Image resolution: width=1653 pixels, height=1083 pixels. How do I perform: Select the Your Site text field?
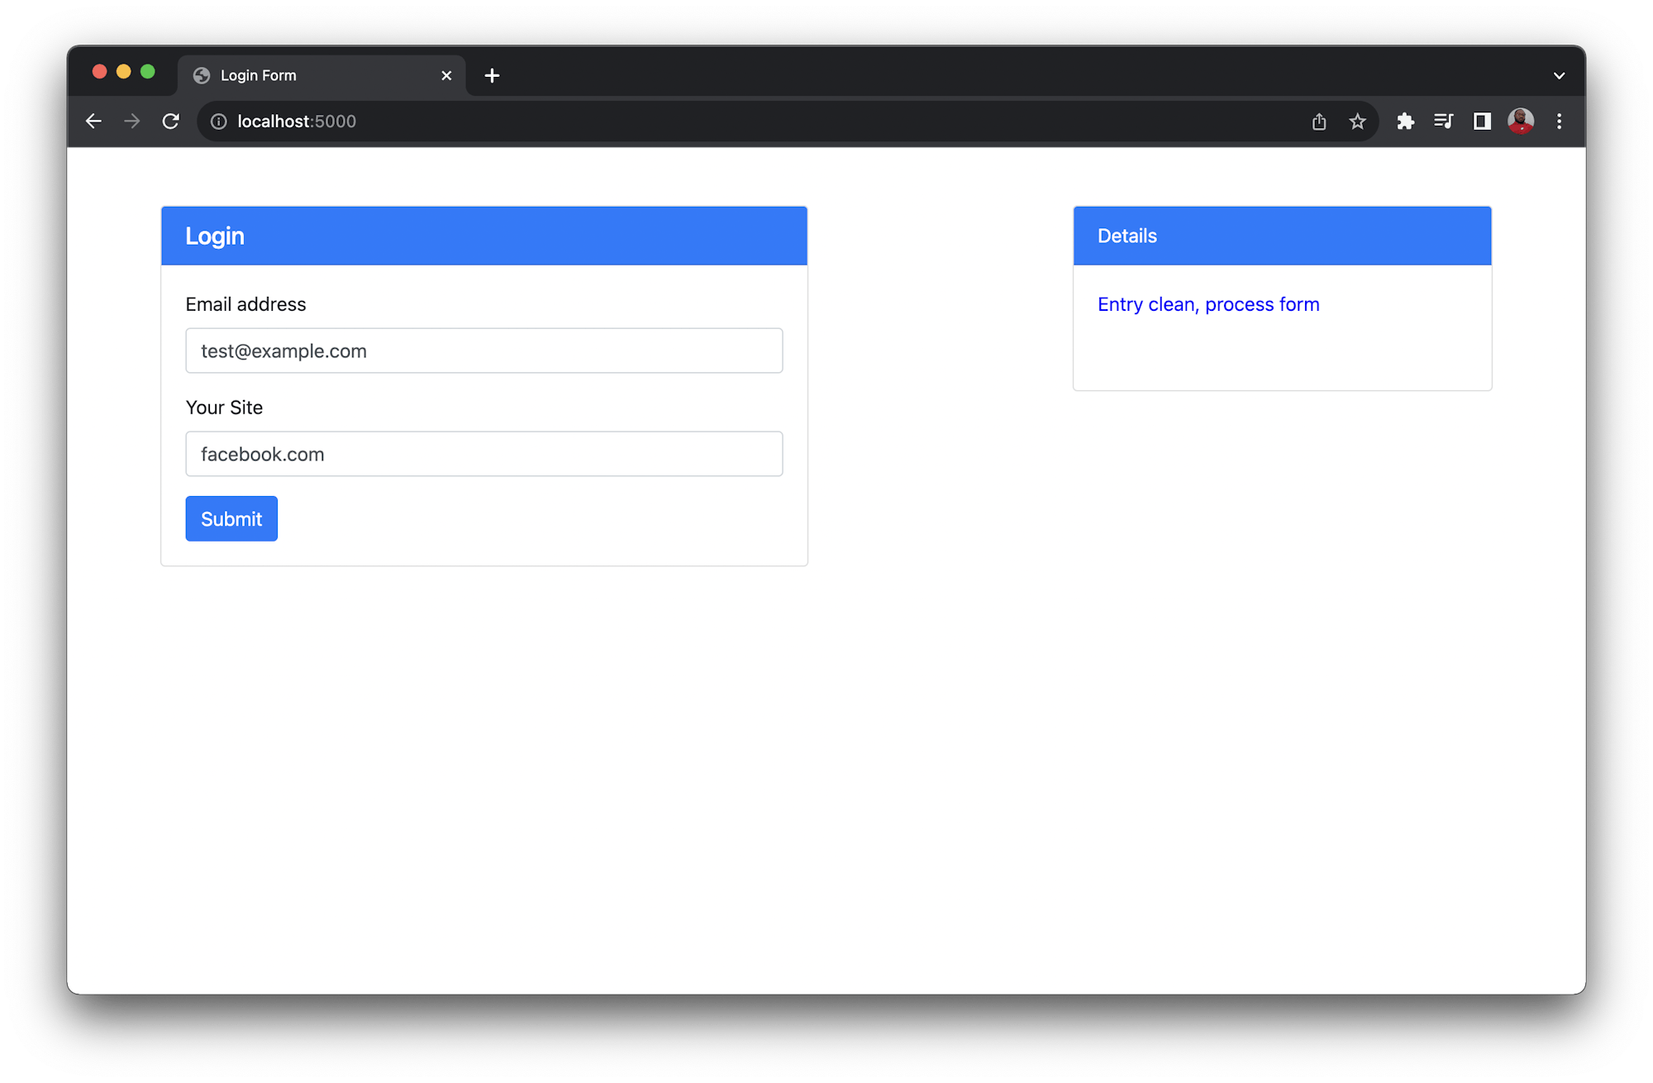click(484, 453)
